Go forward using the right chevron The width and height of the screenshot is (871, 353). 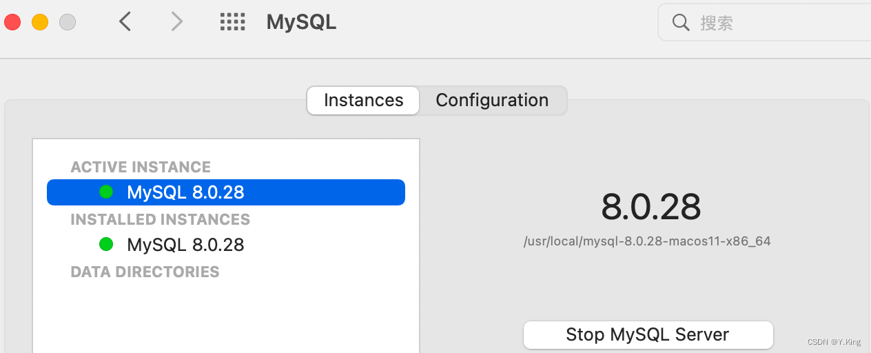177,22
